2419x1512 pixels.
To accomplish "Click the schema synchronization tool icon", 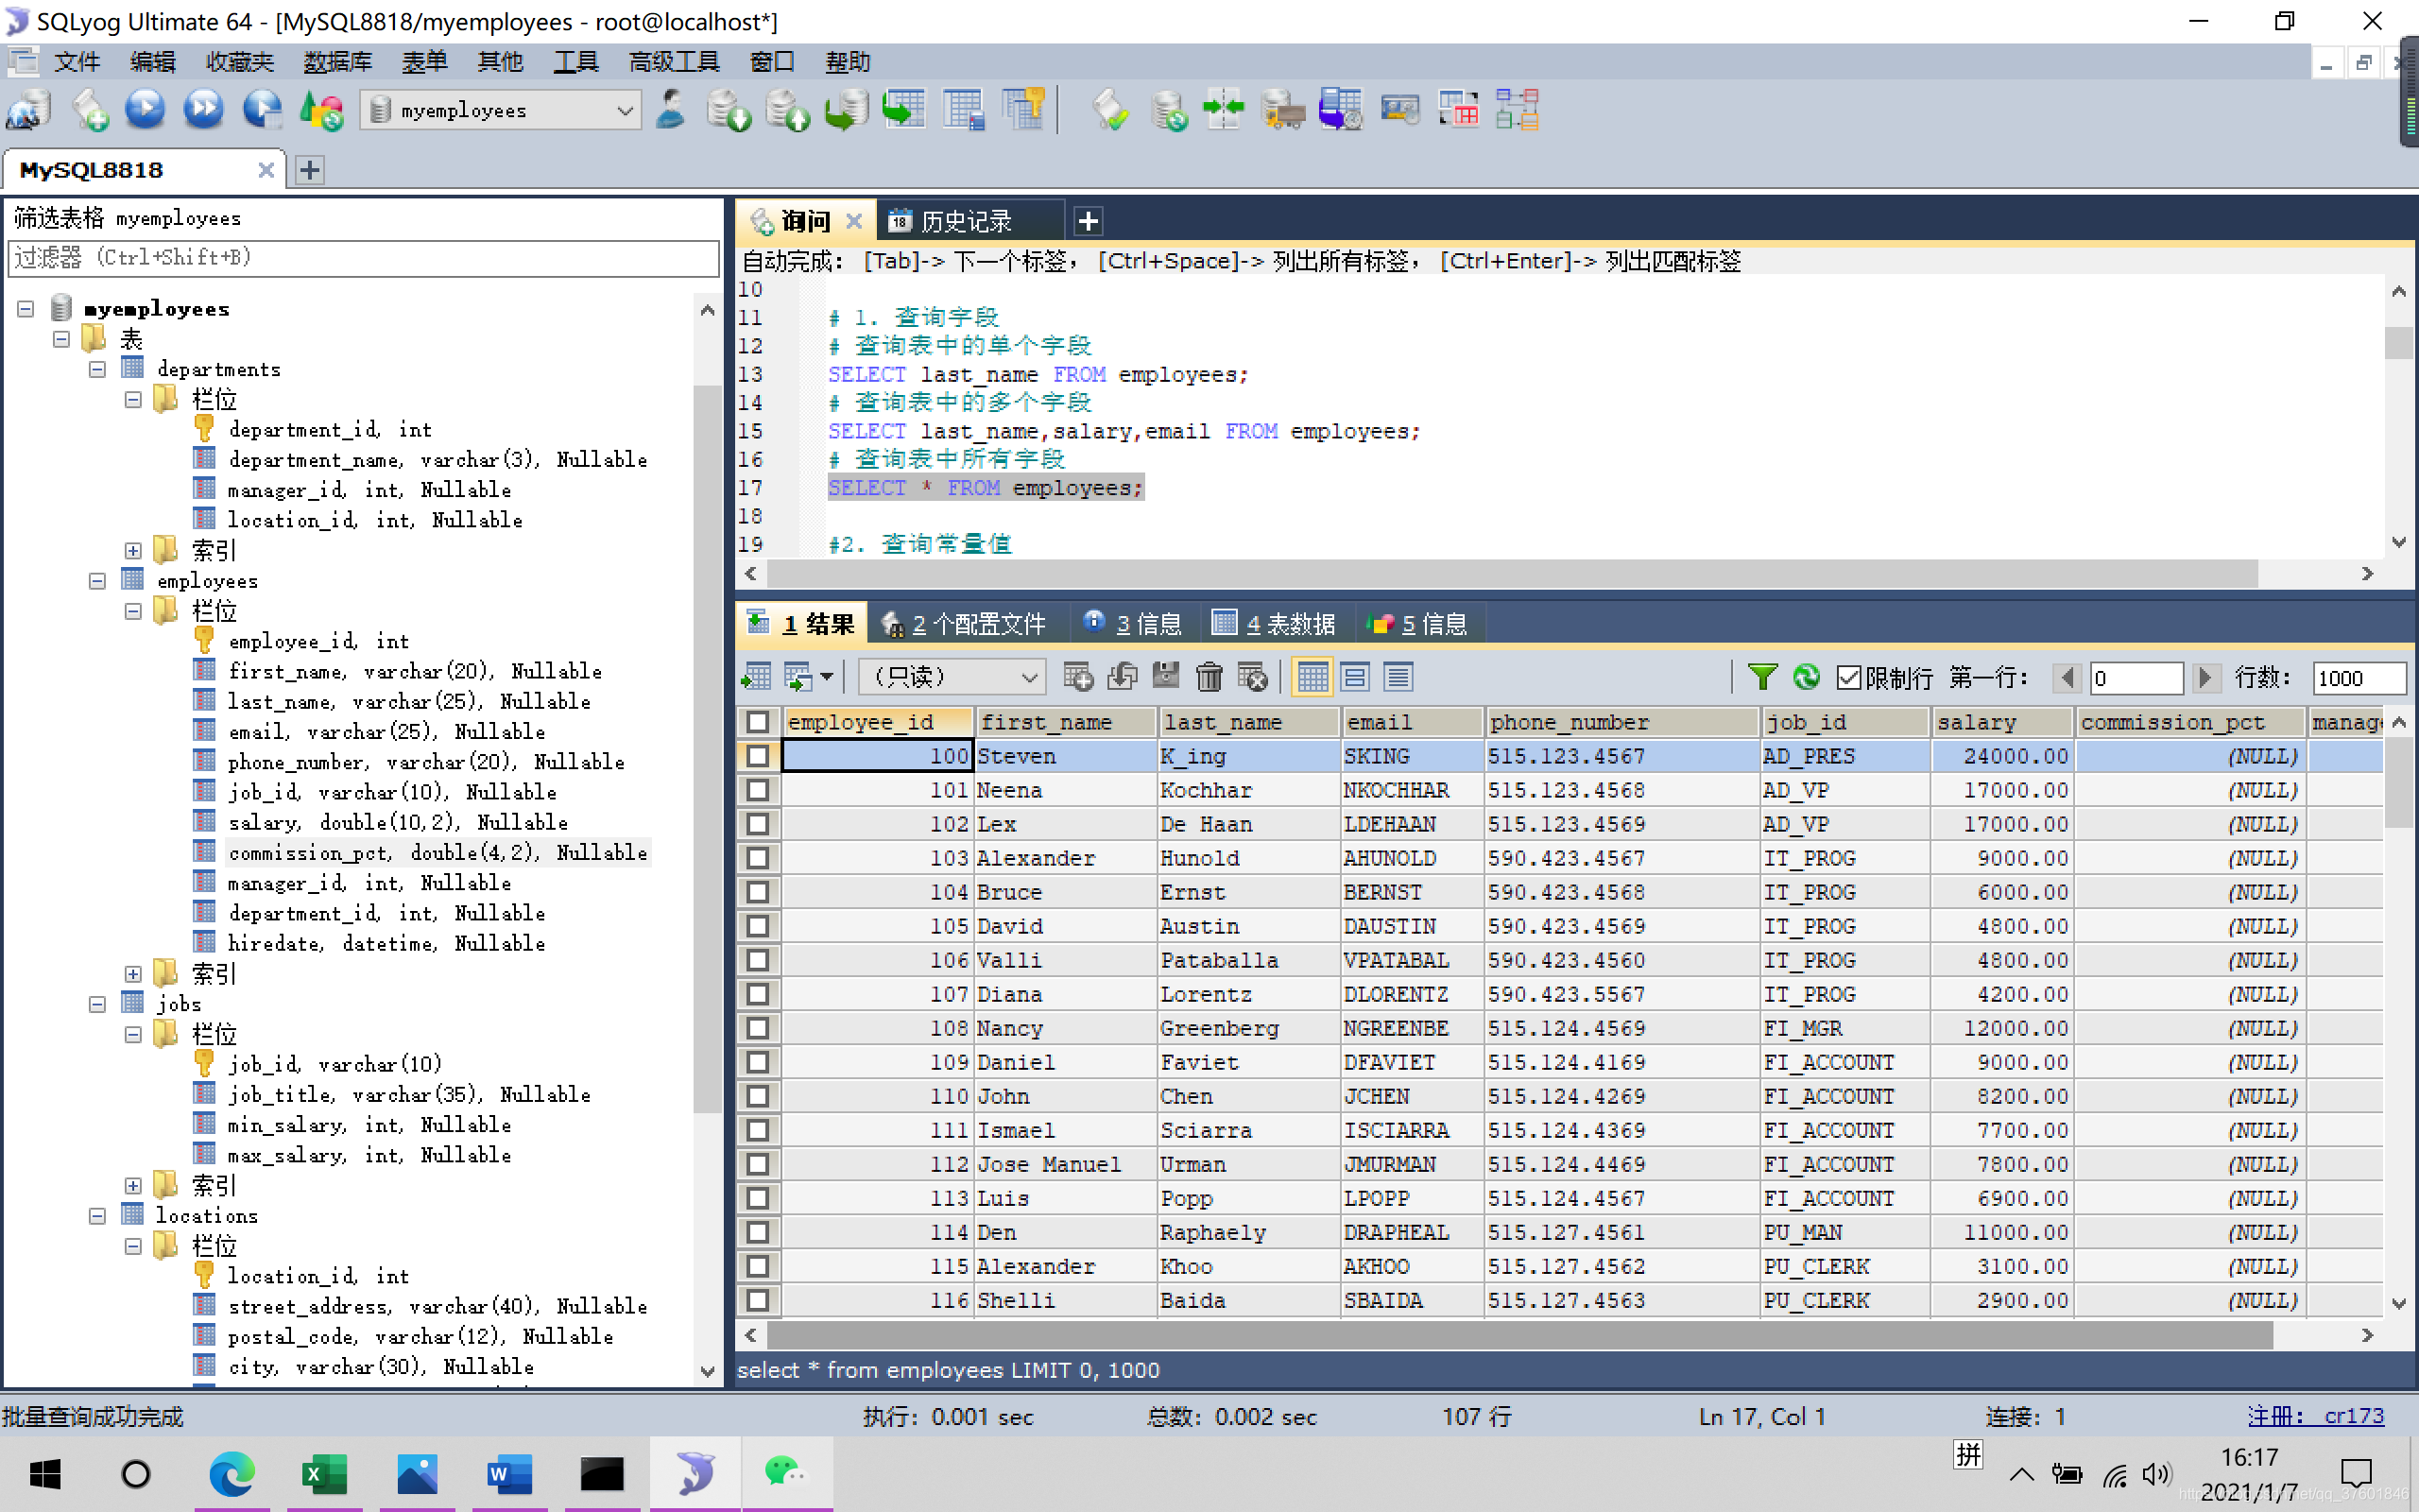I will (1225, 110).
